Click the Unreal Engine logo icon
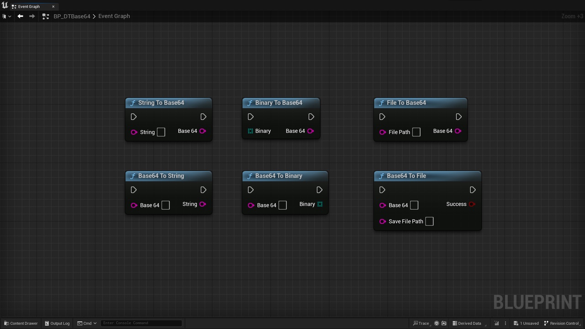The height and width of the screenshot is (329, 585). [5, 5]
